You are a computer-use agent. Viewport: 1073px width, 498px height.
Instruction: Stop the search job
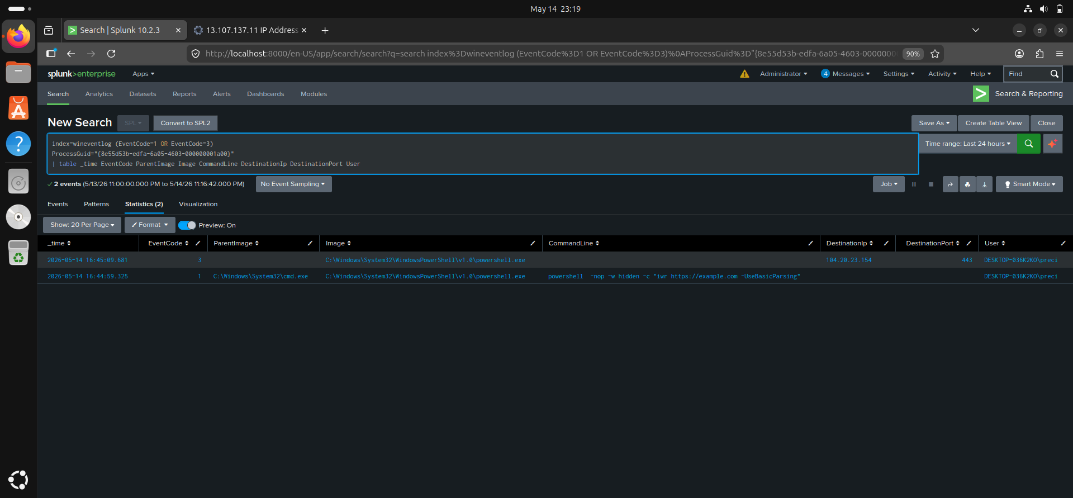tap(931, 184)
